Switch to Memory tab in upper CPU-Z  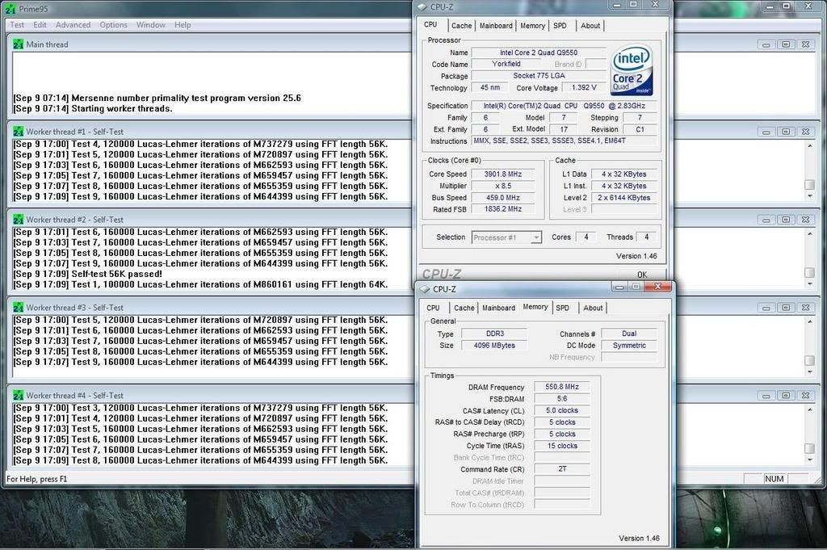coord(533,26)
